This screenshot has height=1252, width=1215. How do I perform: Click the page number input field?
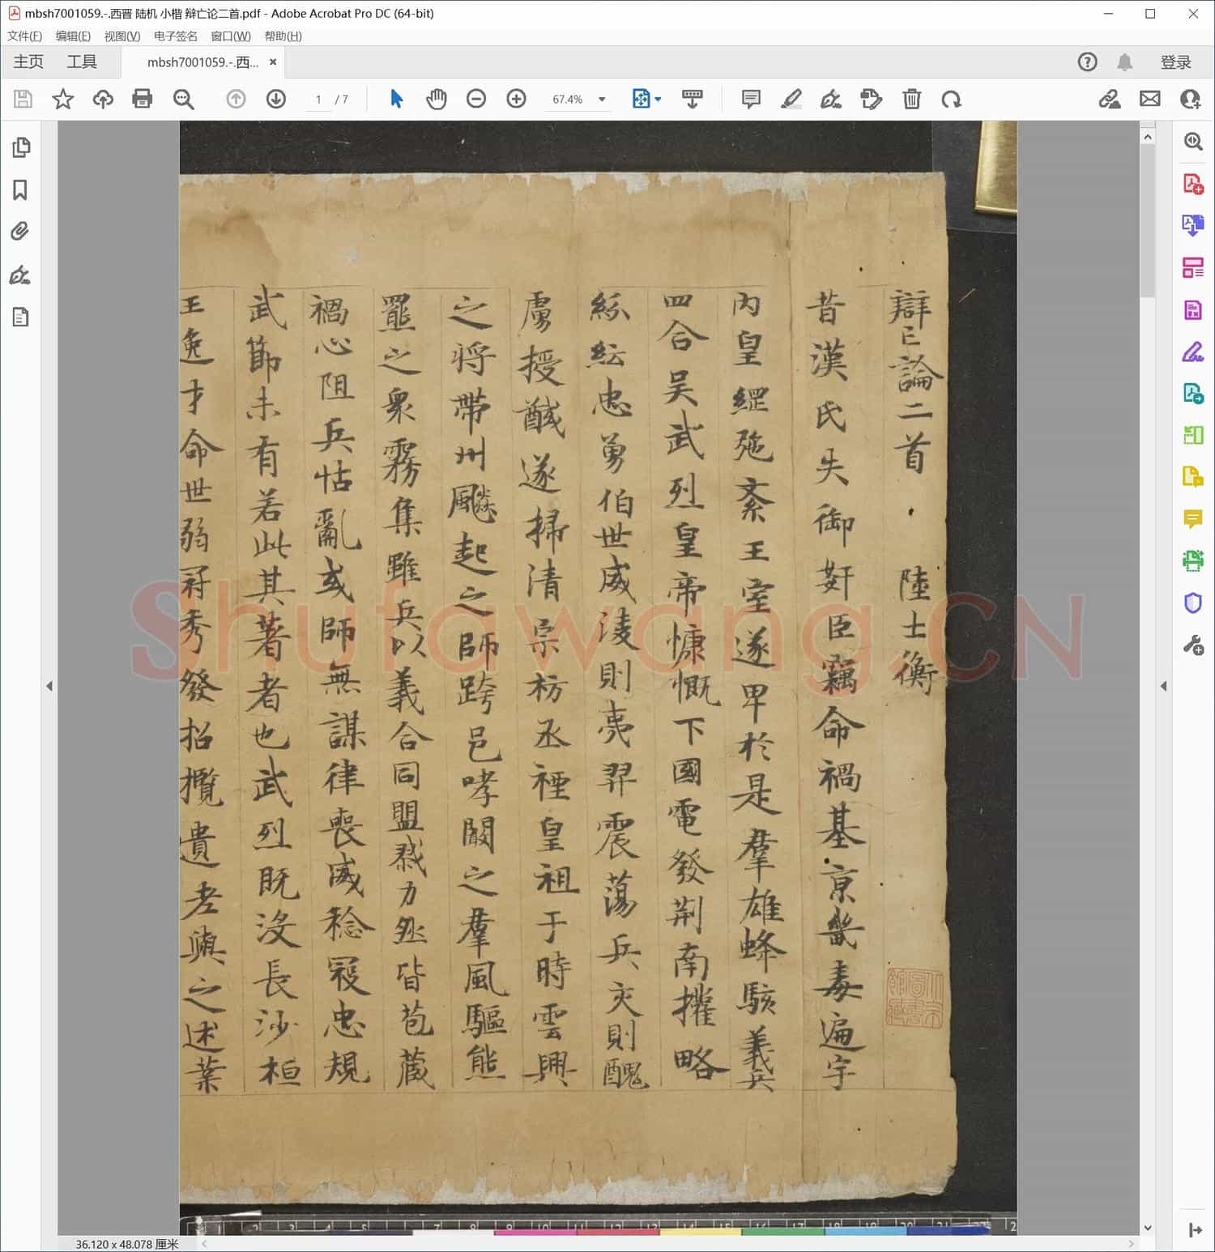(318, 100)
